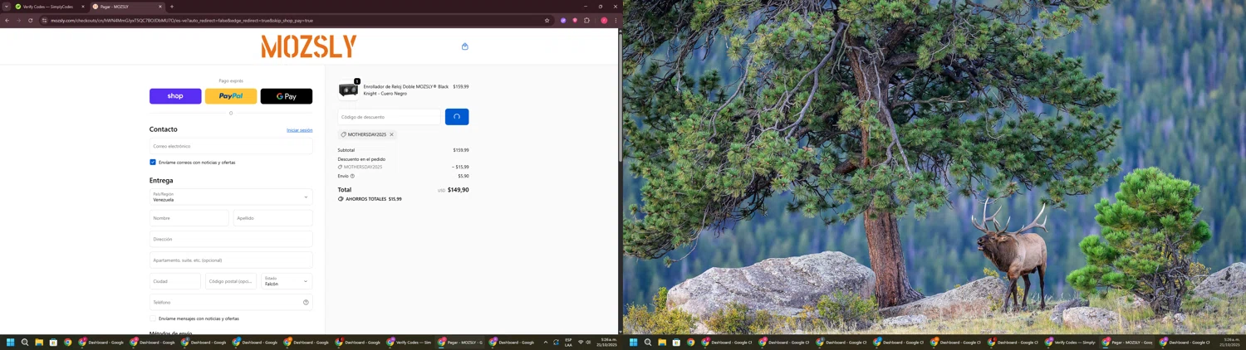Uncheck Envíame correos con noticias y ofertas
This screenshot has height=350, width=1246.
tap(153, 163)
